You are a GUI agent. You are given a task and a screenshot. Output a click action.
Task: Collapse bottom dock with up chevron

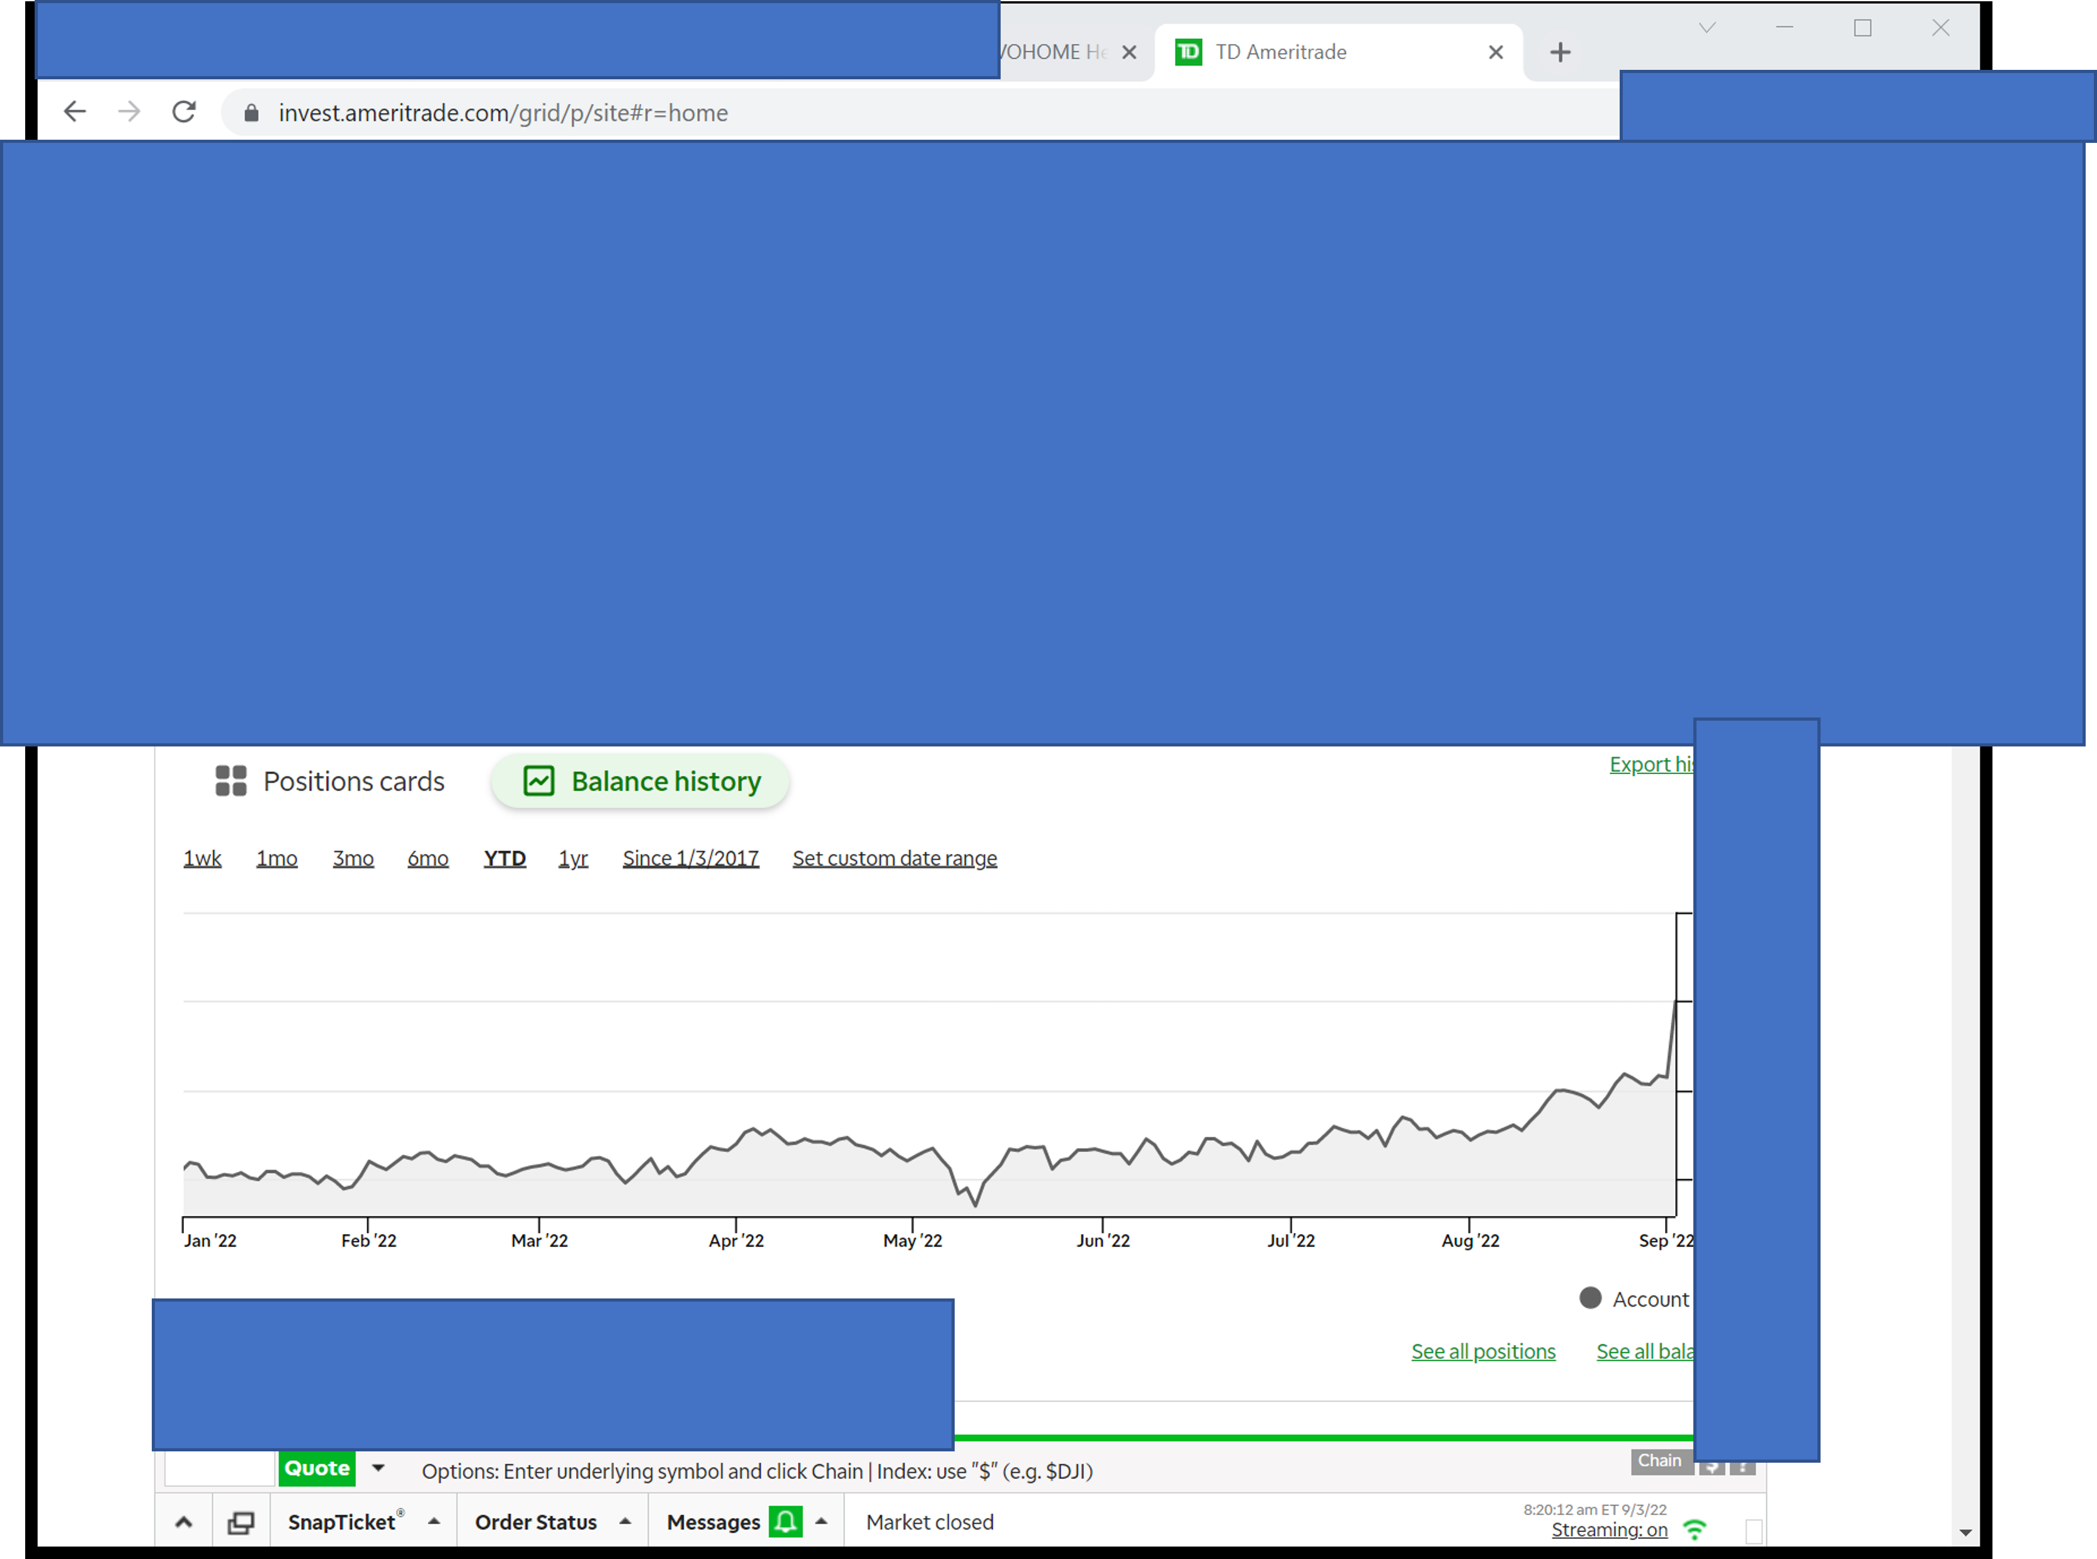(184, 1522)
